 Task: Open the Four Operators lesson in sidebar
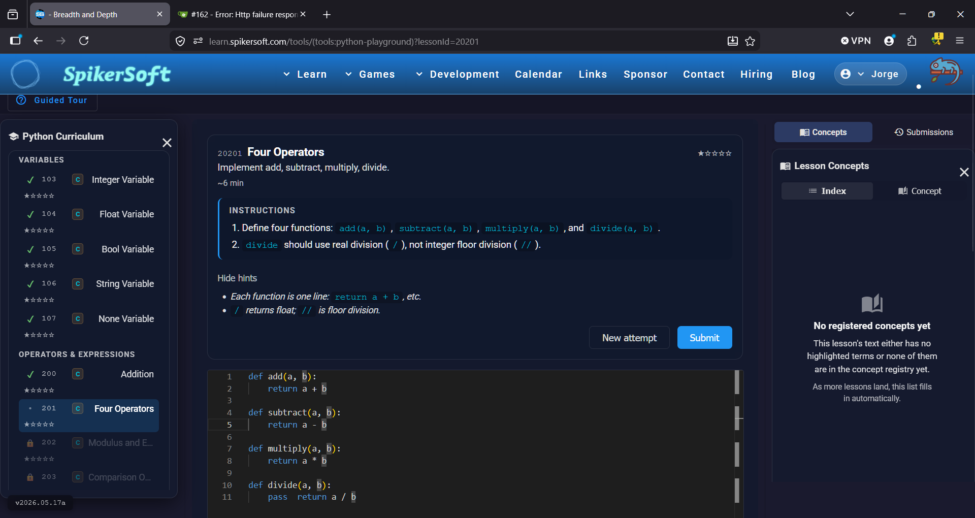pyautogui.click(x=89, y=415)
